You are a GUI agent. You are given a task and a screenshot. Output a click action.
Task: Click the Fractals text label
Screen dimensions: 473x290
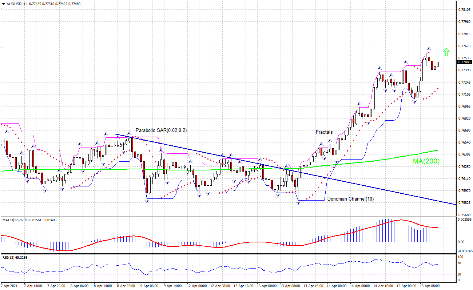click(x=323, y=132)
